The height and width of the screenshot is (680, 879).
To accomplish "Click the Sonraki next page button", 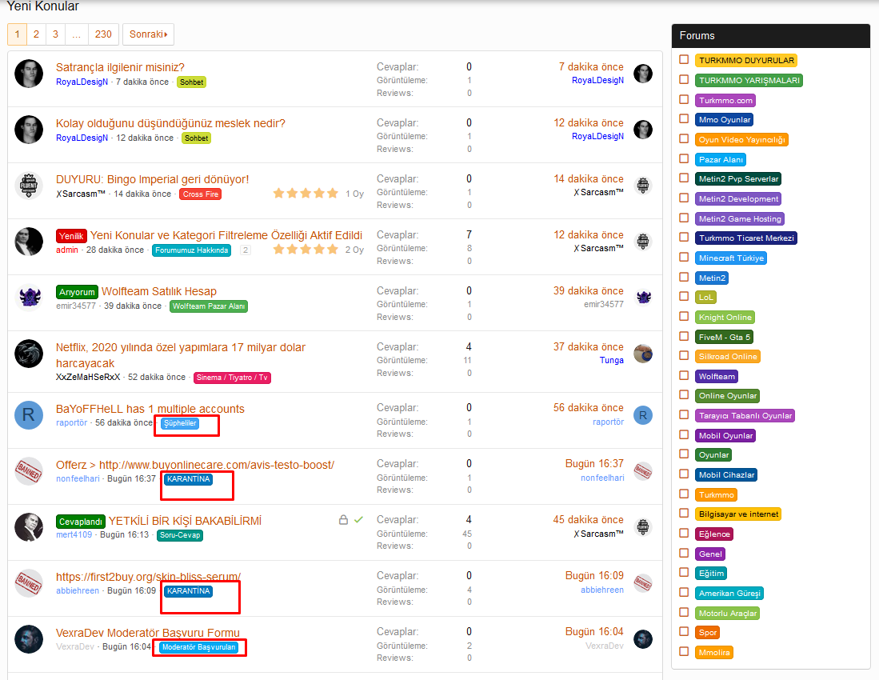I will 148,34.
